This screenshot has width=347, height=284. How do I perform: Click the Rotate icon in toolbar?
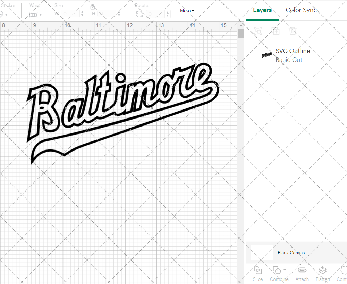pyautogui.click(x=139, y=14)
